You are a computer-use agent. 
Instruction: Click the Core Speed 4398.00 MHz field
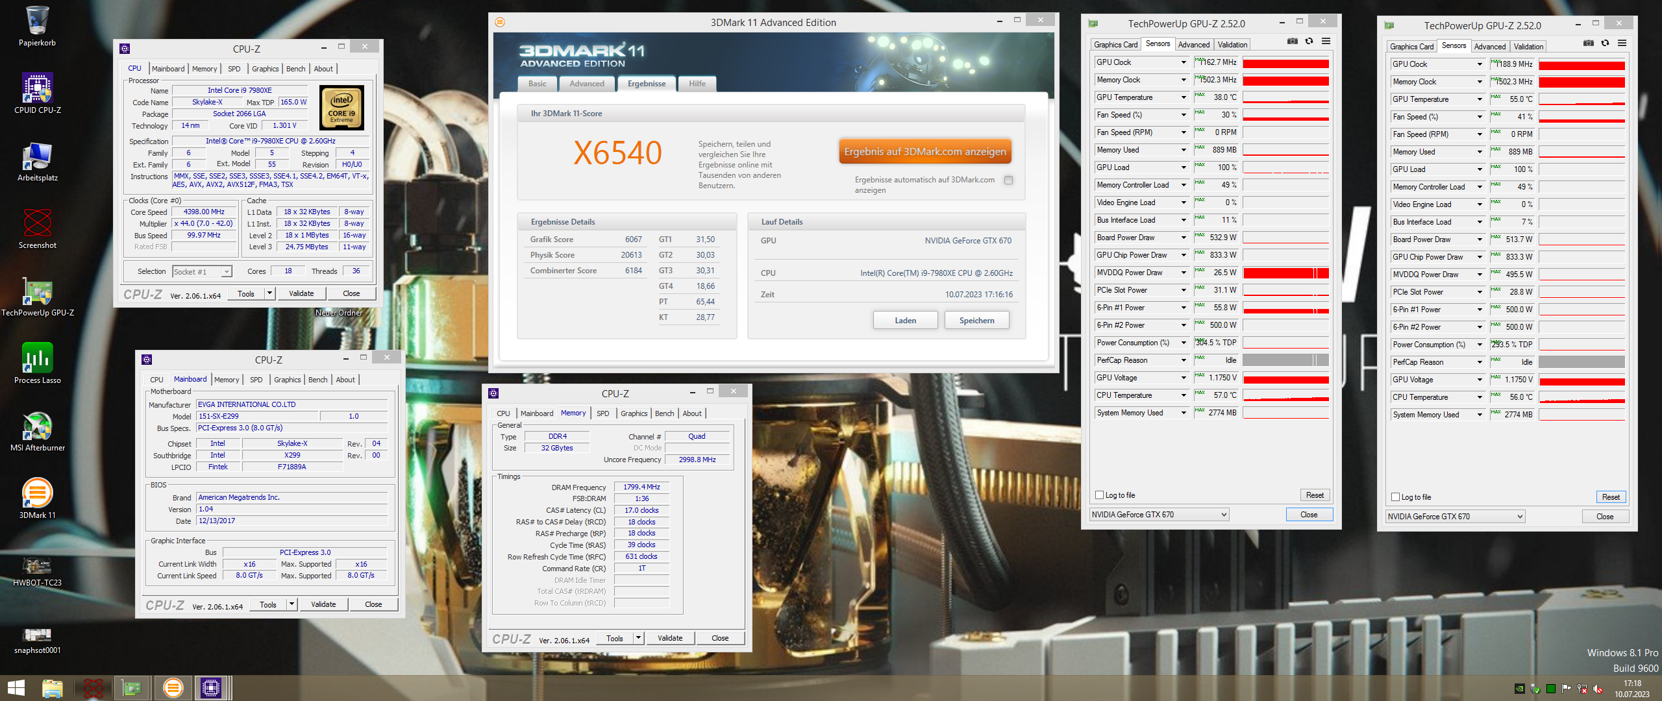[x=204, y=212]
